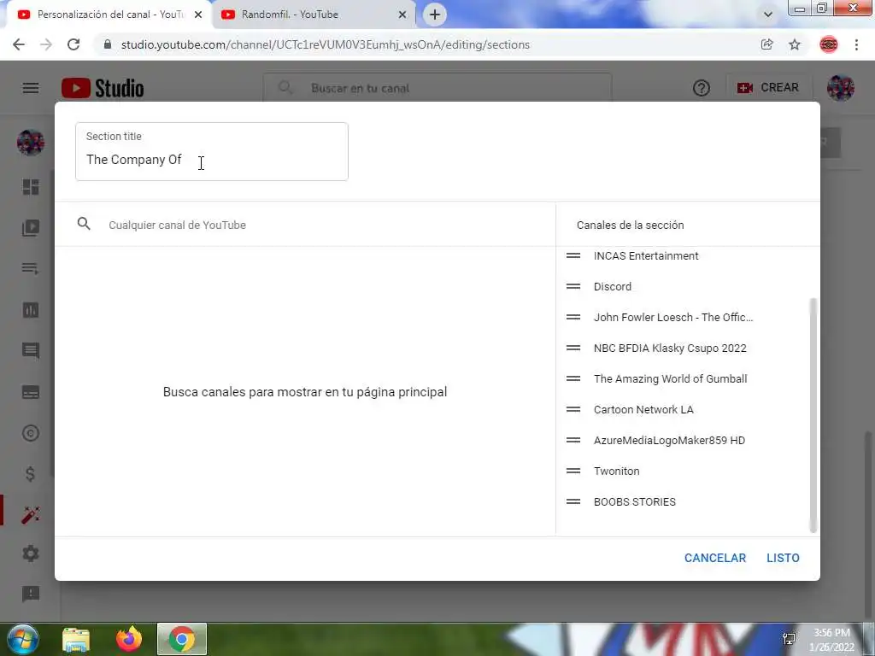Screen dimensions: 875x656
Task: Open the Copyright sidebar icon
Action: [31, 433]
